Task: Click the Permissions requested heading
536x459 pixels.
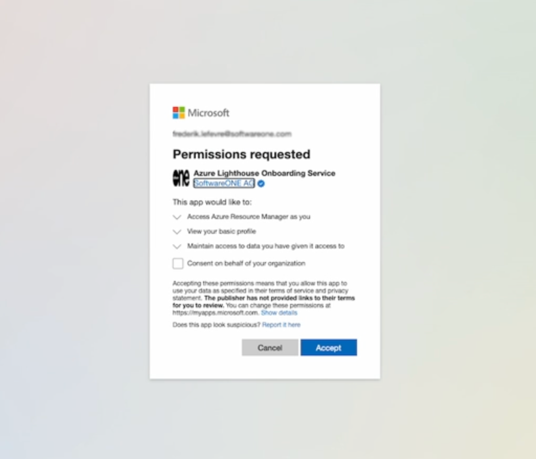Action: click(241, 154)
